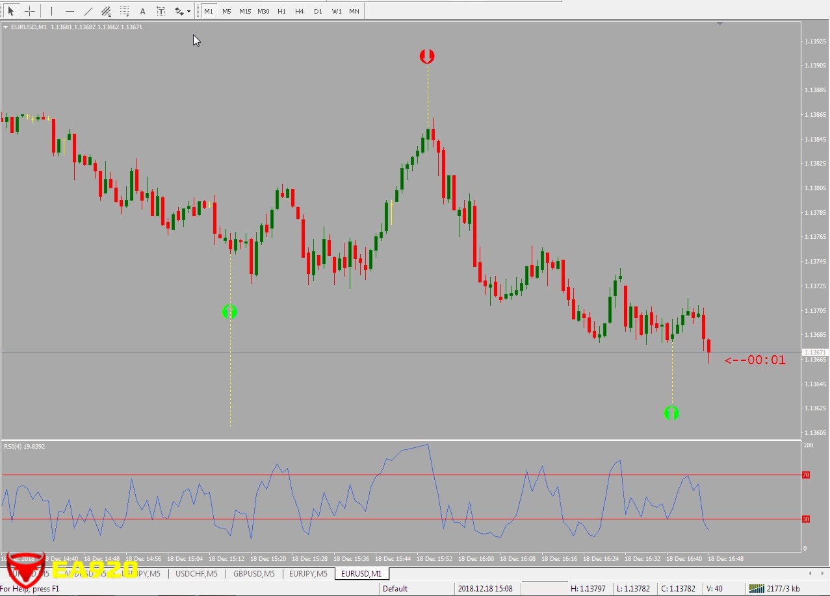
Task: Select the Cursor arrow tool
Action: (x=11, y=11)
